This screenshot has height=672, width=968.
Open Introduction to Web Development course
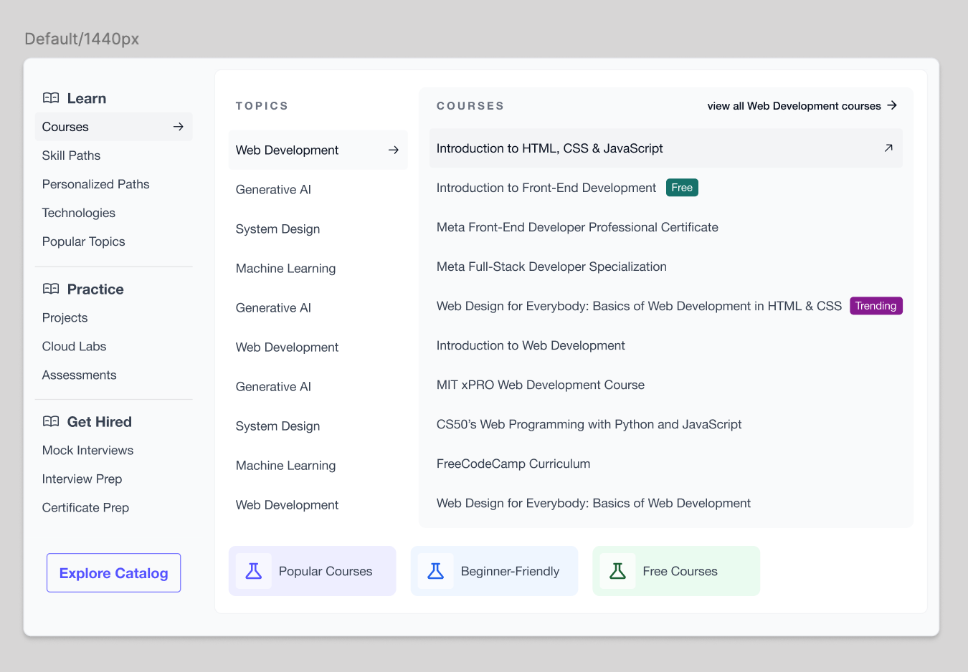tap(531, 345)
